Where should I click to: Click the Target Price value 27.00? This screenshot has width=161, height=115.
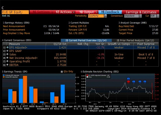point(155,33)
